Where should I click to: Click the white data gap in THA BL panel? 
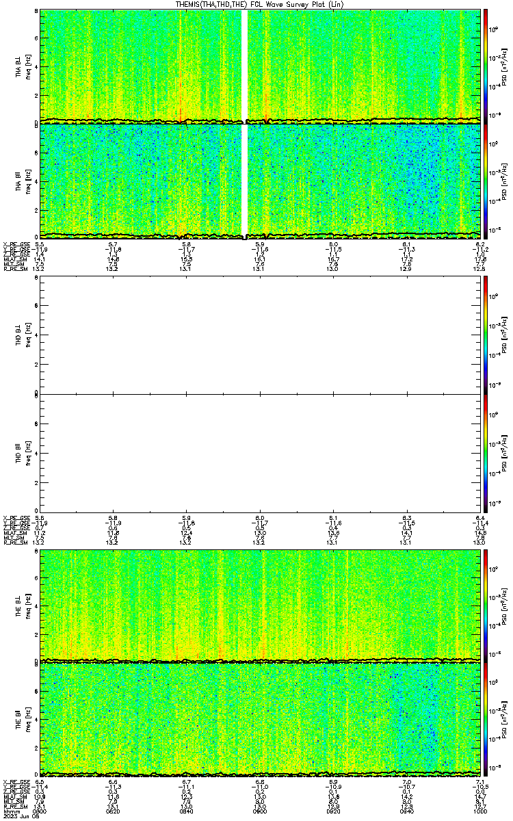(x=244, y=66)
